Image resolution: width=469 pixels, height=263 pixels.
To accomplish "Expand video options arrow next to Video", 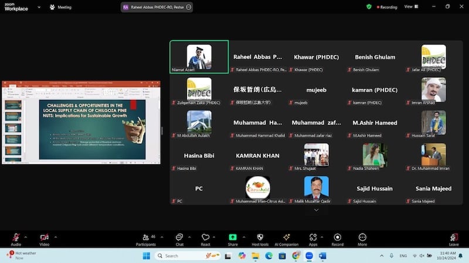I will 56,237.
